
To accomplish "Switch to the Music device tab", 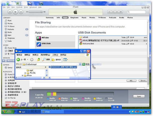I will [84, 18].
